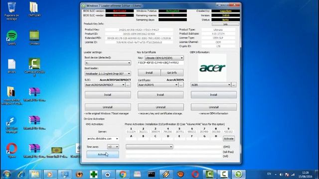Expand the Boot loader dropdown
Viewport: 319px width, 179px height.
coord(108,74)
